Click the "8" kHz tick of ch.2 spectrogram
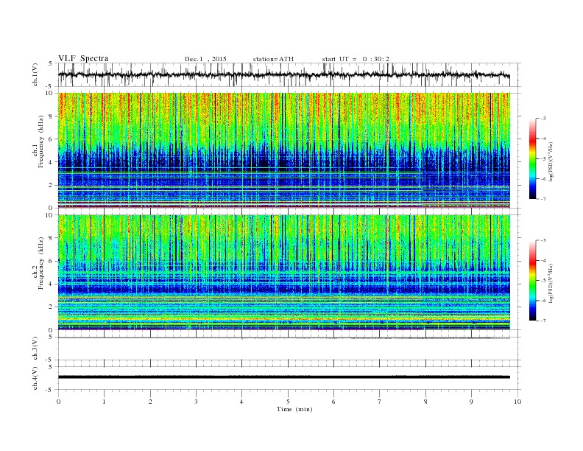The height and width of the screenshot is (451, 583). coord(52,238)
